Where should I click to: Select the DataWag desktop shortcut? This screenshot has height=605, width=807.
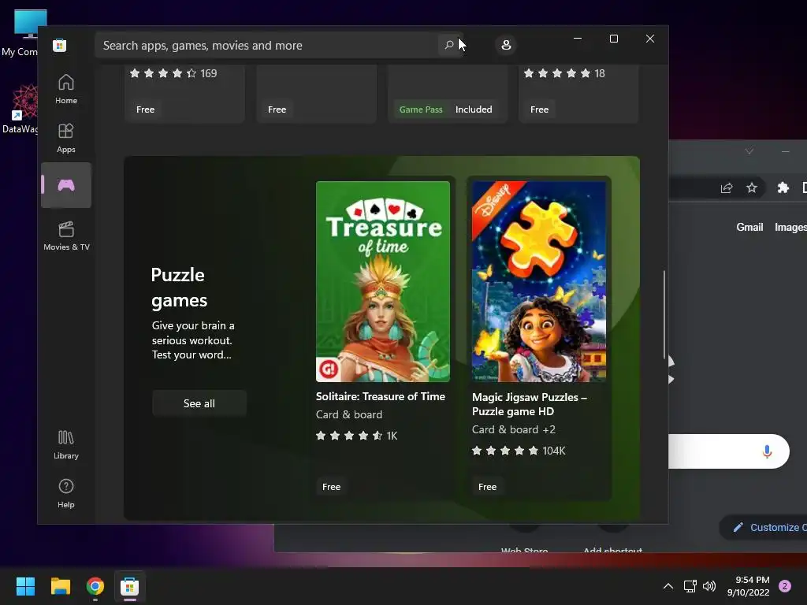[20, 109]
